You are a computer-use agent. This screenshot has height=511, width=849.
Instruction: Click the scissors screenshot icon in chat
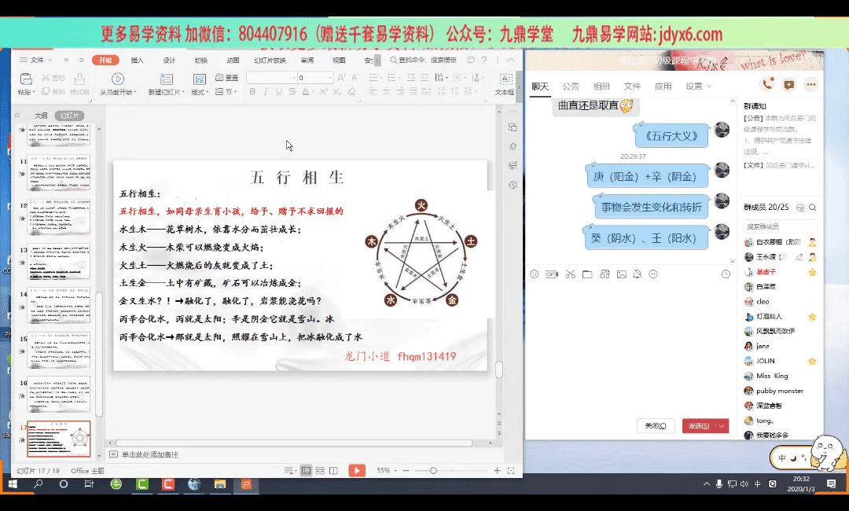(569, 274)
